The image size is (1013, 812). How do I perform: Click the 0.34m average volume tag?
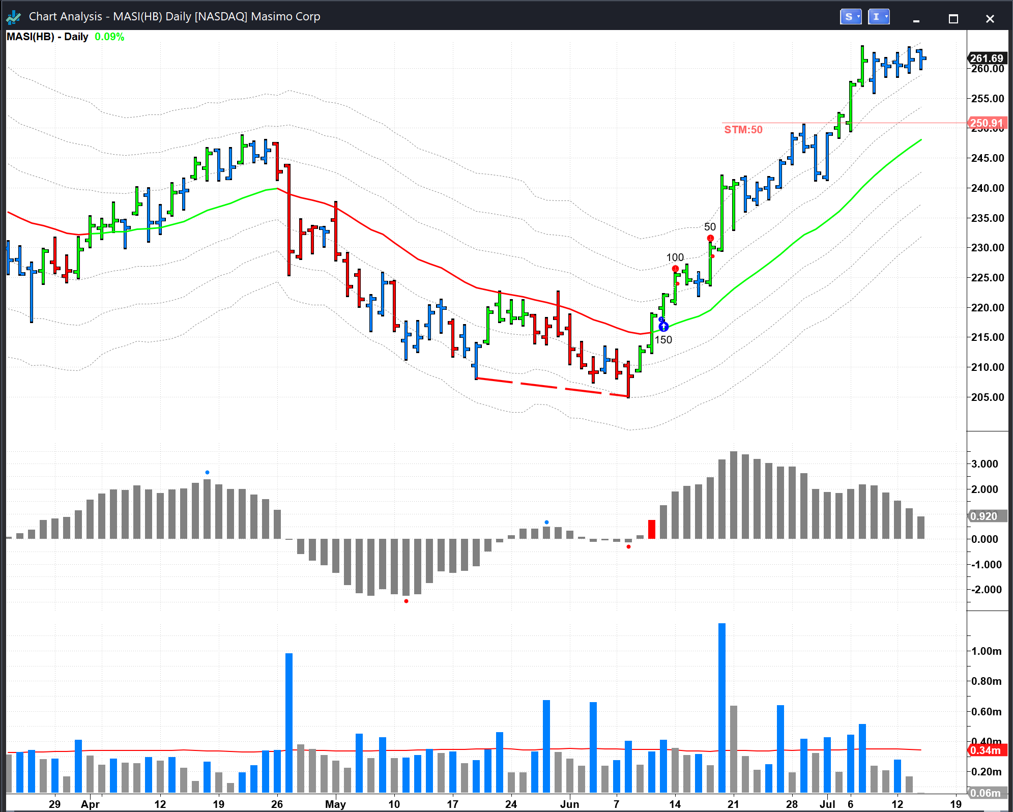click(986, 750)
